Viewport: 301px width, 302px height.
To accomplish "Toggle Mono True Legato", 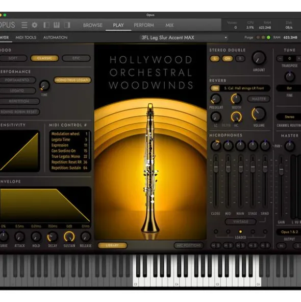I will tap(72, 80).
